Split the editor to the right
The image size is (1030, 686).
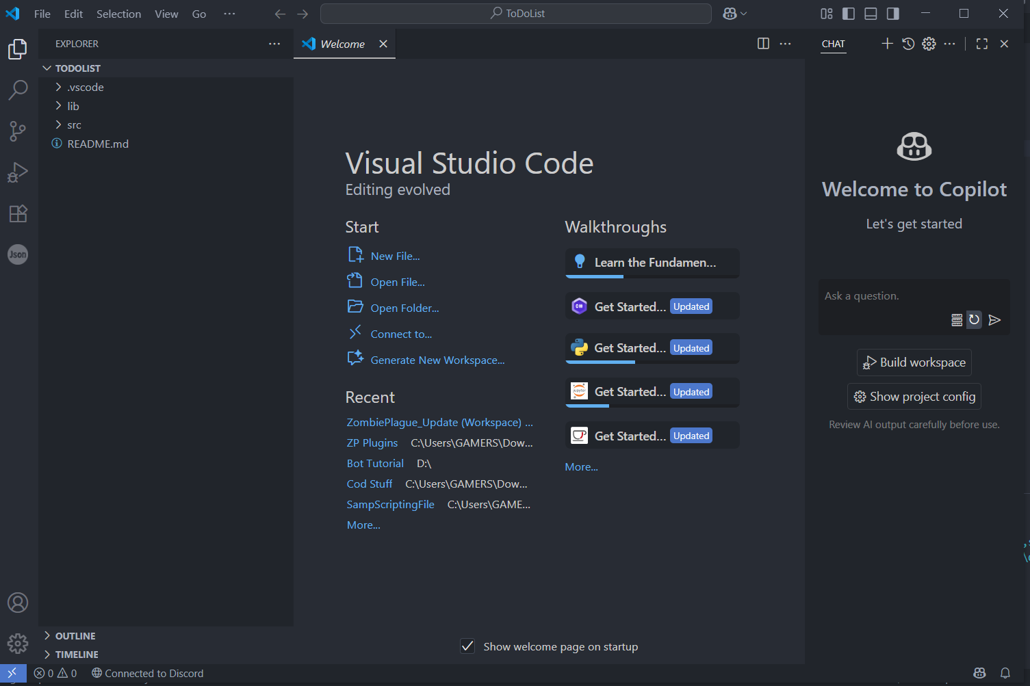[x=764, y=44]
